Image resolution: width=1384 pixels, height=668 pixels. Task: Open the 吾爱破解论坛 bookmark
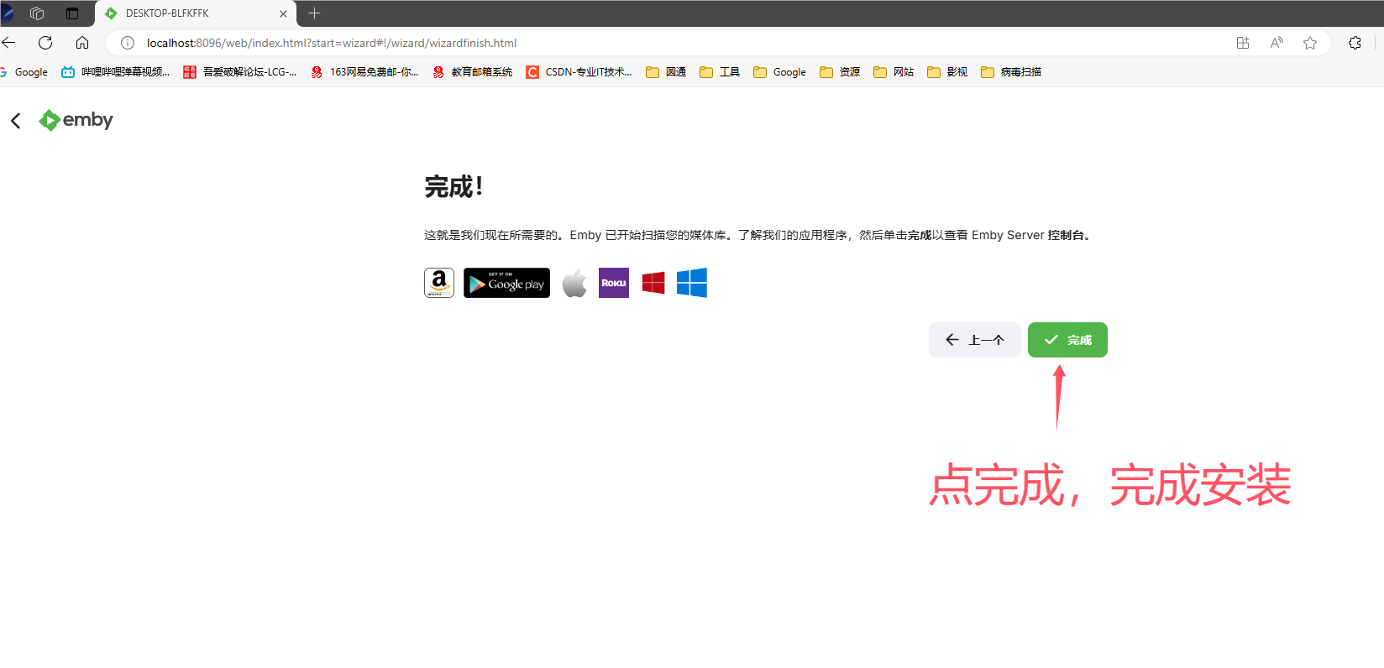click(x=240, y=72)
